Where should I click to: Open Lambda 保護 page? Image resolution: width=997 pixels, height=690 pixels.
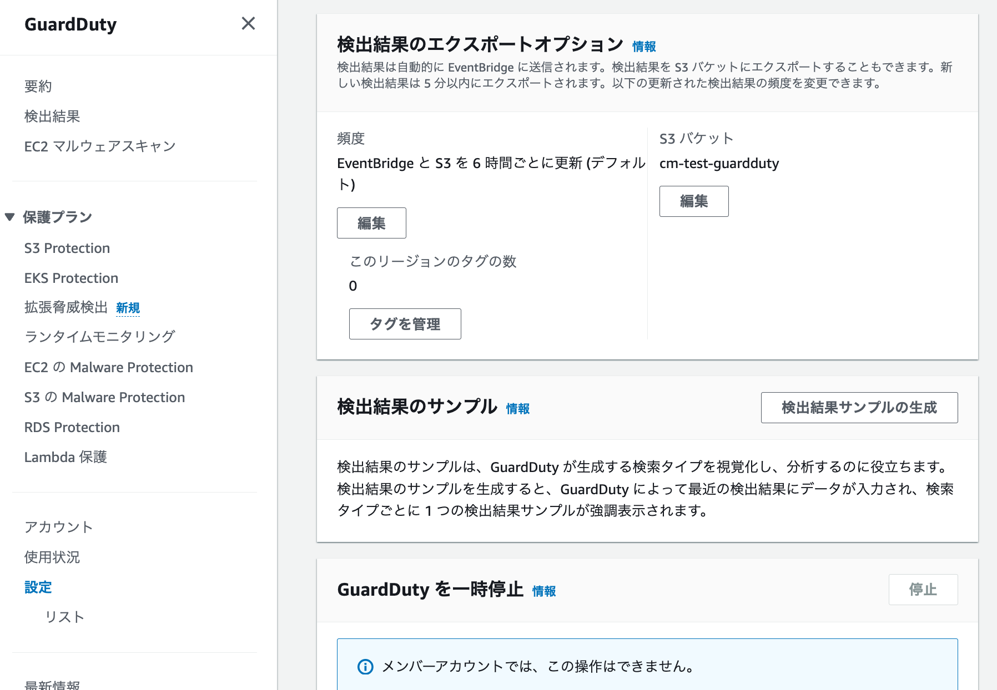tap(66, 457)
